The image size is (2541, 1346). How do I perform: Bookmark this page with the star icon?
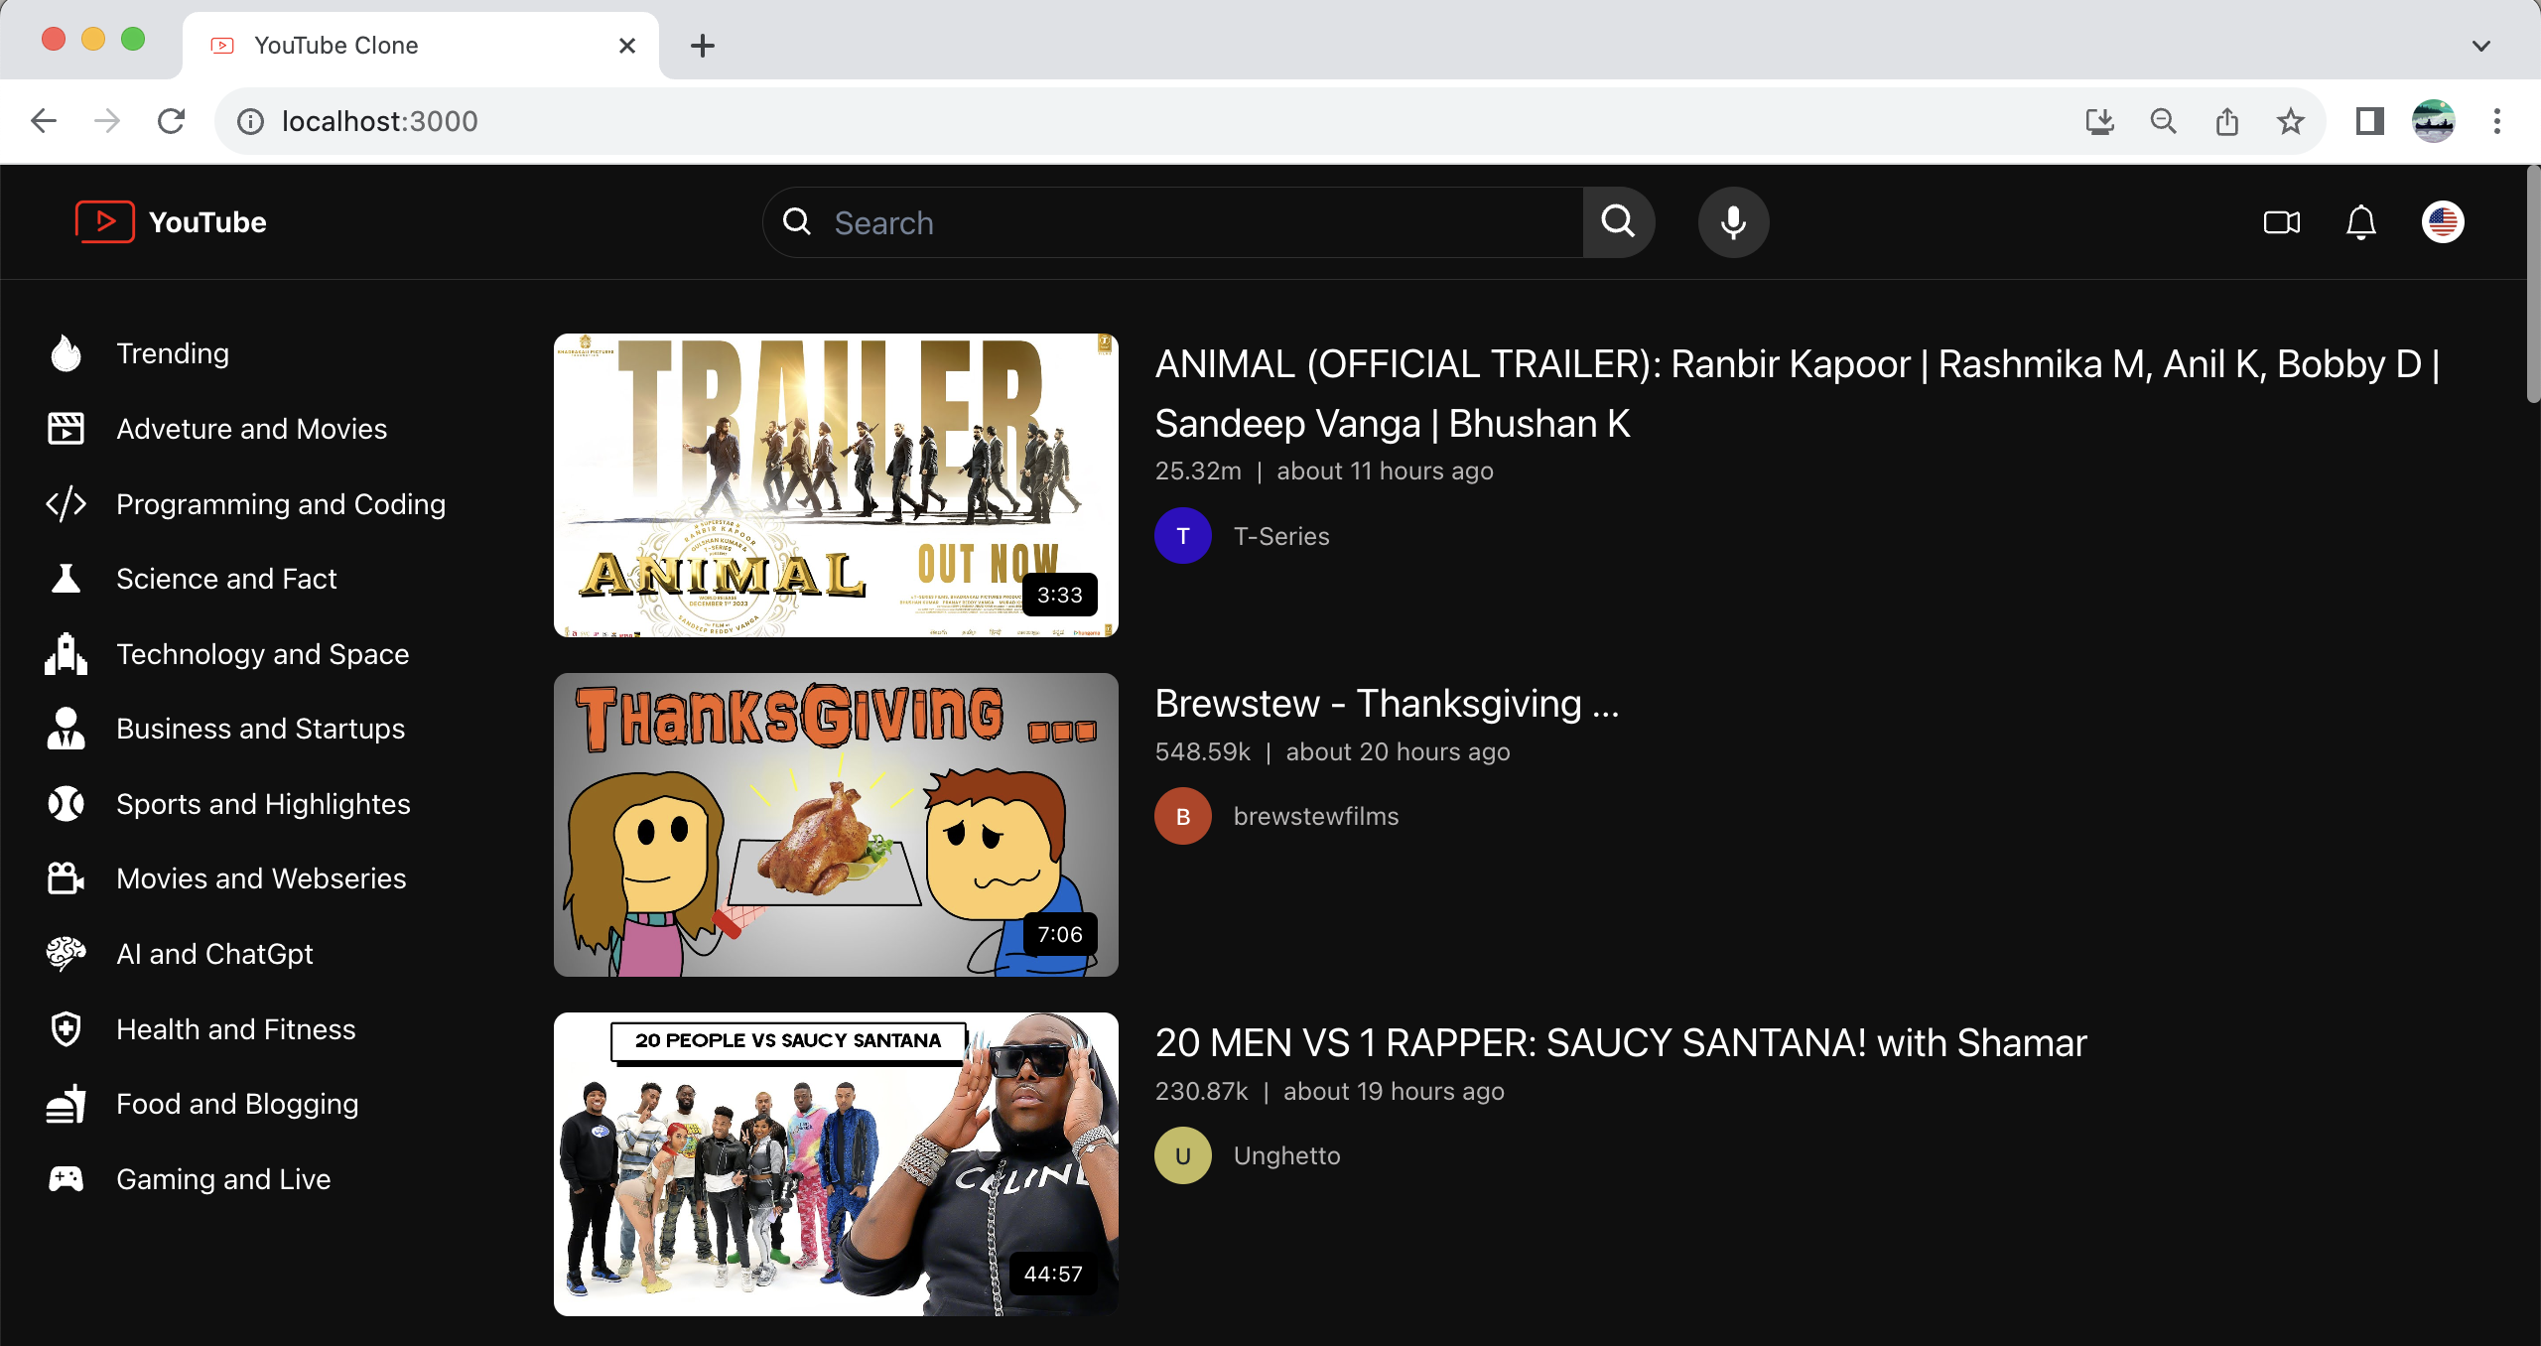[x=2291, y=121]
